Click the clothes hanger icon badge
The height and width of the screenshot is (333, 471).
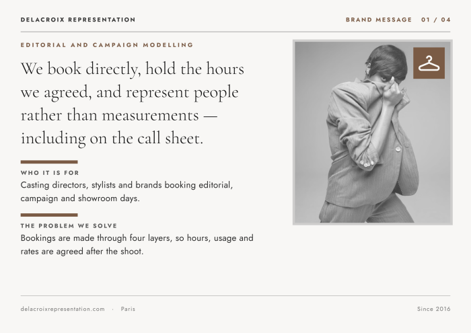(429, 63)
